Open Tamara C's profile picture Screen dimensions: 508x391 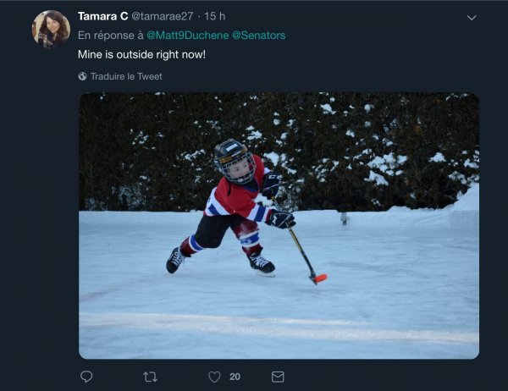point(51,29)
